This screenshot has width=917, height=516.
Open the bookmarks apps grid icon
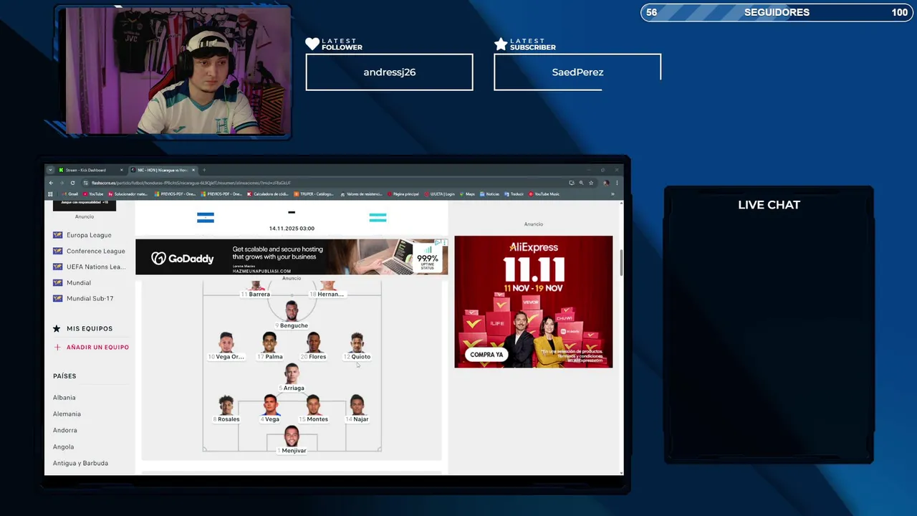coord(50,194)
